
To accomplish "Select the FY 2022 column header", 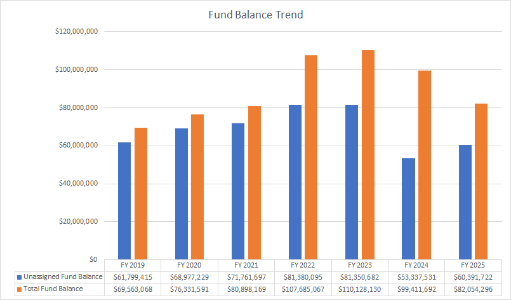I will [x=303, y=265].
